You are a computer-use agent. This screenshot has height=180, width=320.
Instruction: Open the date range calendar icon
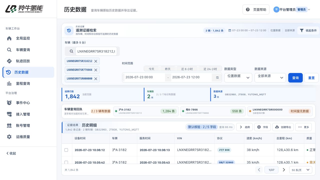pyautogui.click(x=217, y=77)
